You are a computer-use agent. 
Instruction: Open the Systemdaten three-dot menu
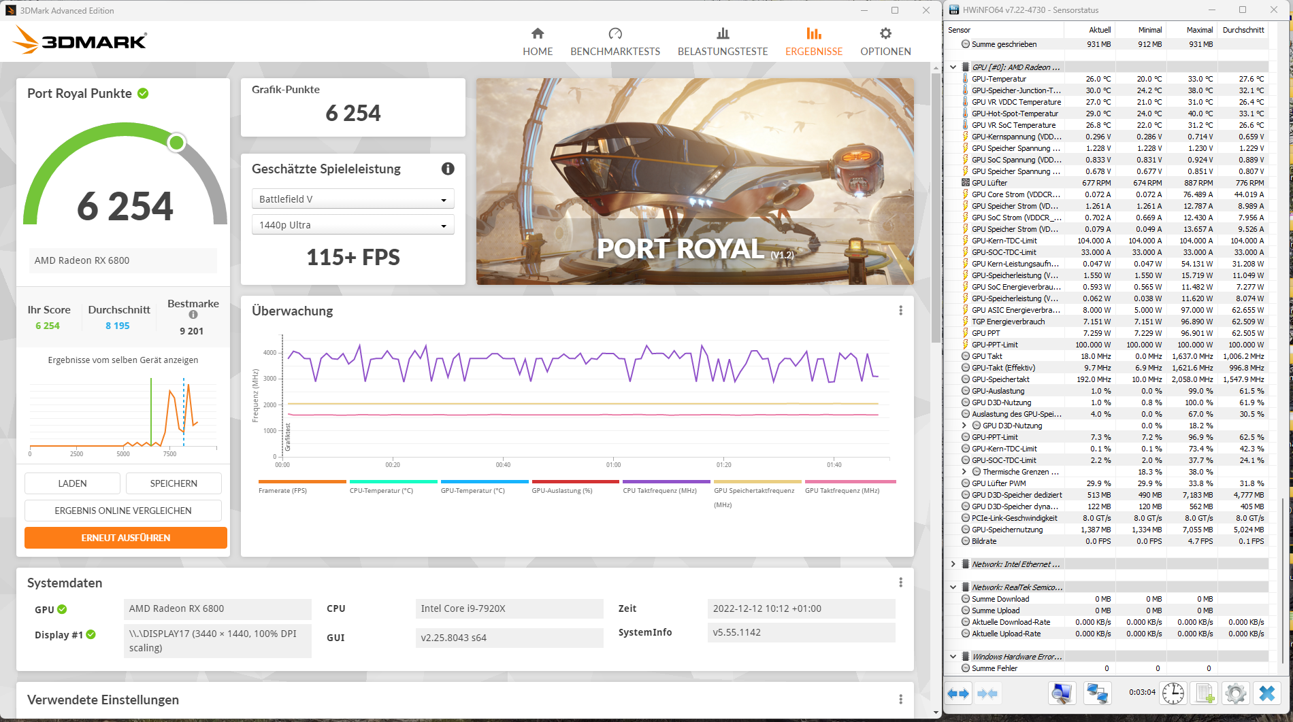900,583
